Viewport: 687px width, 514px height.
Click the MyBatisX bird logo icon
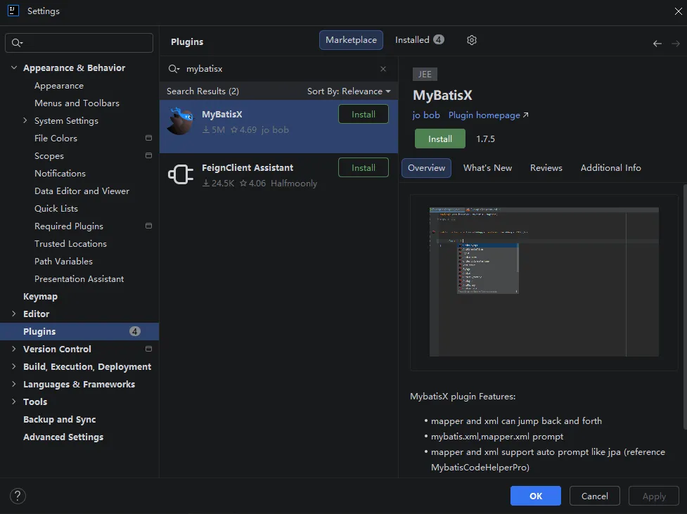[180, 121]
